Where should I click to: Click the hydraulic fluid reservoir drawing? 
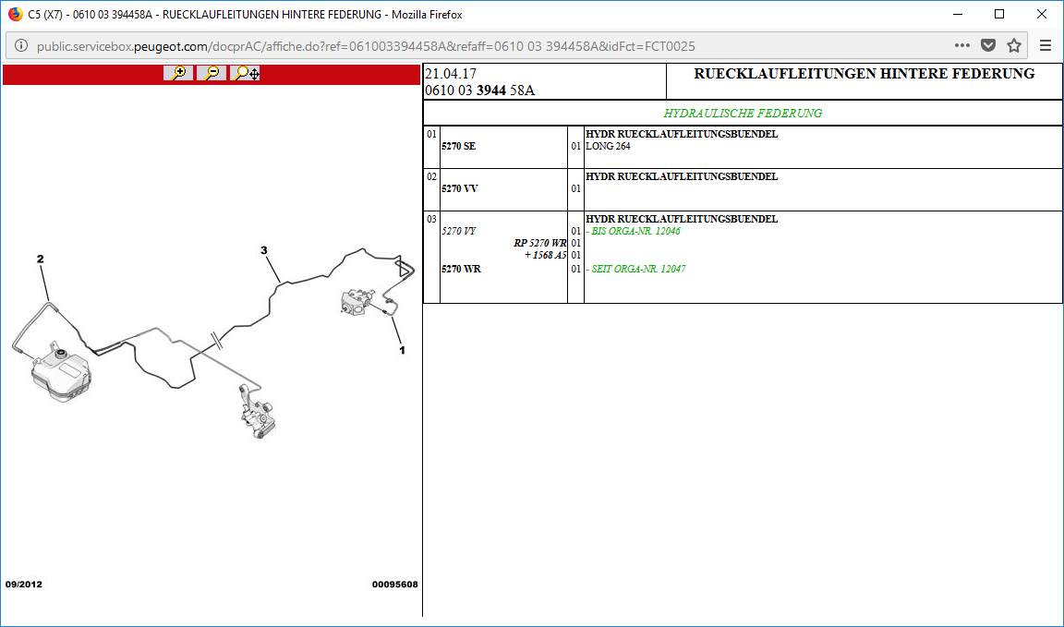coord(61,374)
